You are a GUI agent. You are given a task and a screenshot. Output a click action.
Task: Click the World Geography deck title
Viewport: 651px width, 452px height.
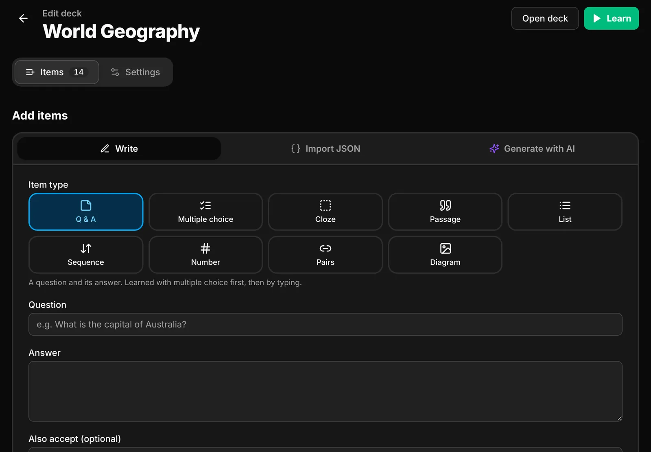(x=121, y=31)
